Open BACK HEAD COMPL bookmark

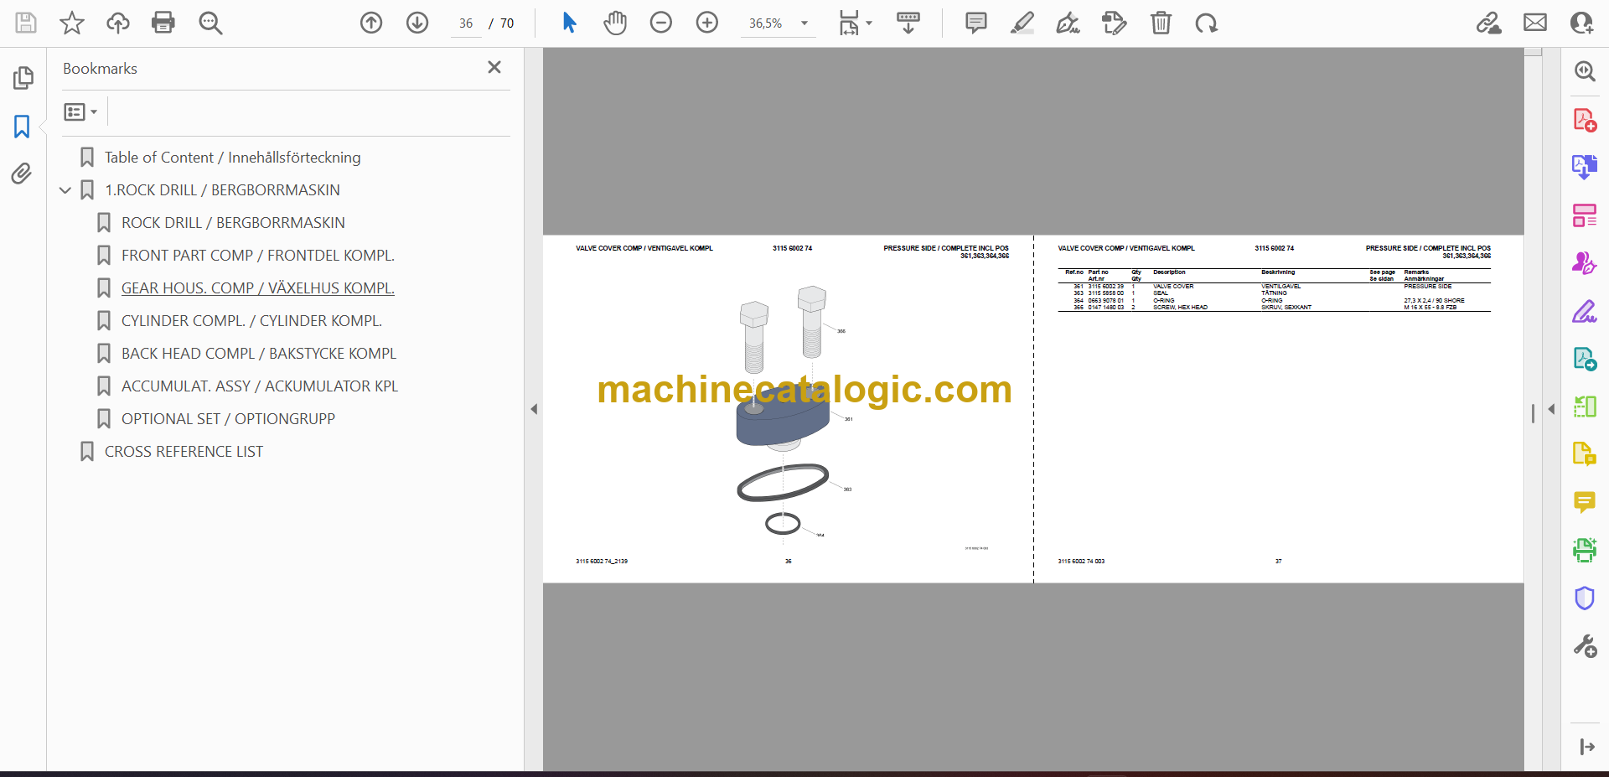pyautogui.click(x=259, y=354)
